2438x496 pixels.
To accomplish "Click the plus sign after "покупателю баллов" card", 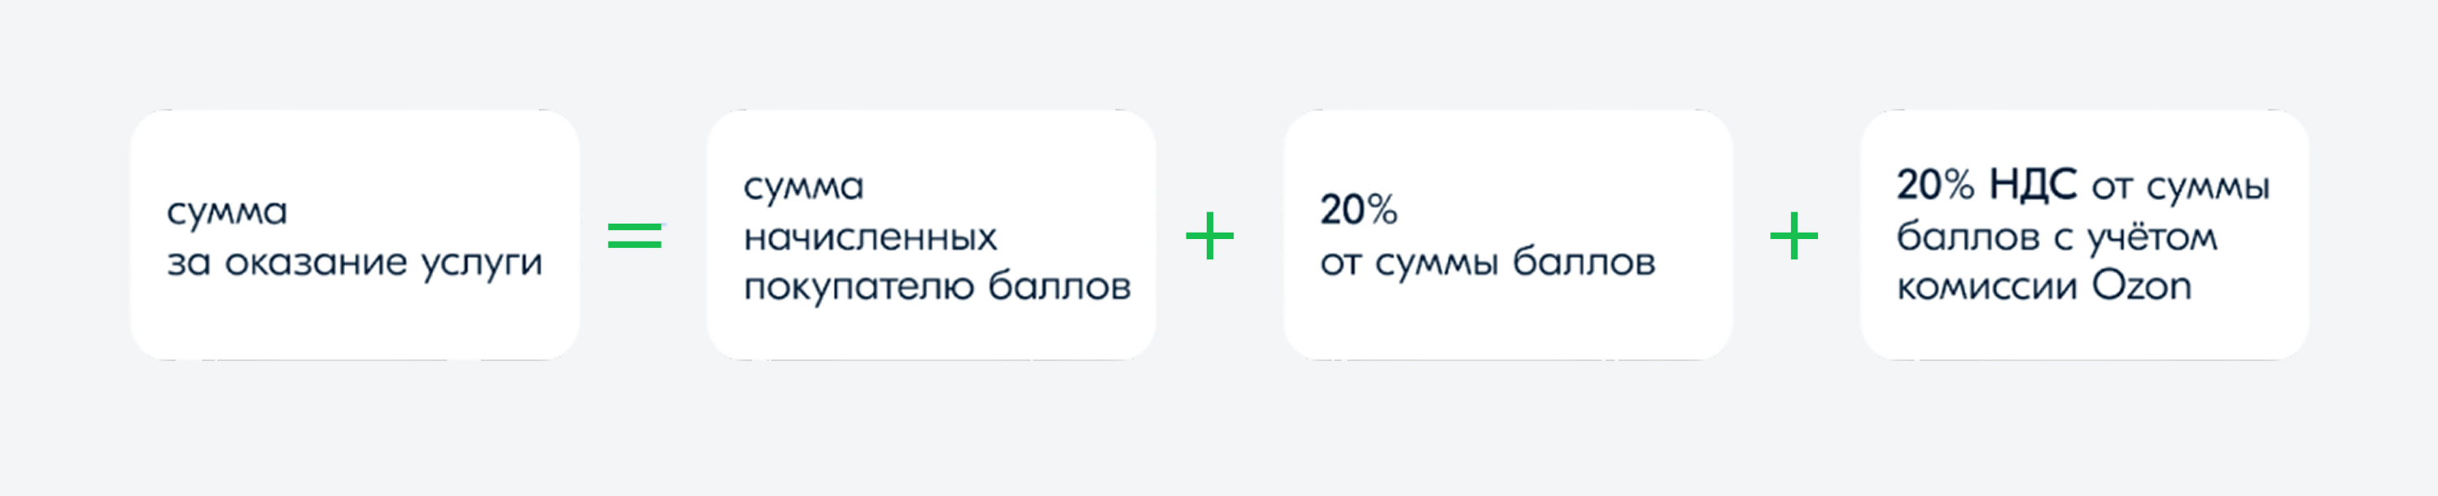I will [x=1209, y=236].
